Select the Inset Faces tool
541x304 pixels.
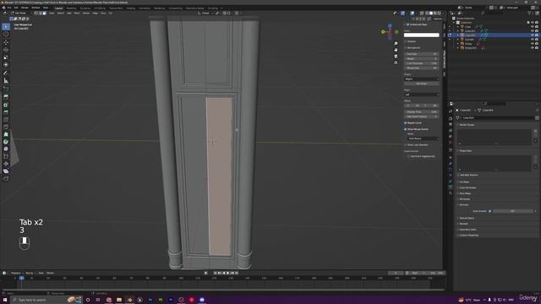click(6, 105)
